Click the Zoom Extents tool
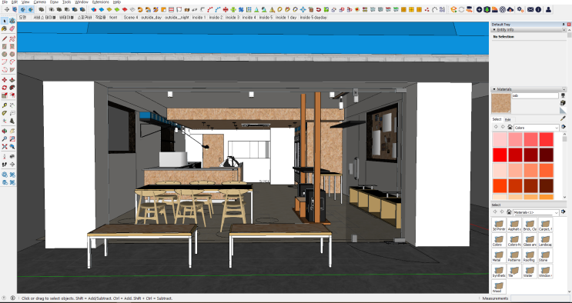This screenshot has height=303, width=572. pyautogui.click(x=5, y=146)
